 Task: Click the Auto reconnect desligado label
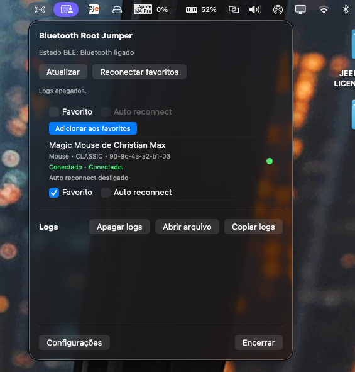point(89,178)
